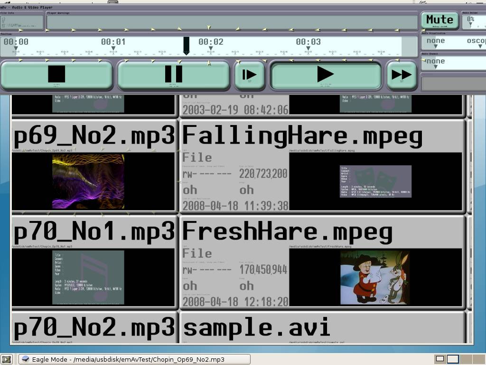The width and height of the screenshot is (486, 365).
Task: Click the date 2008-04-18 12:18:20
Action: click(235, 302)
